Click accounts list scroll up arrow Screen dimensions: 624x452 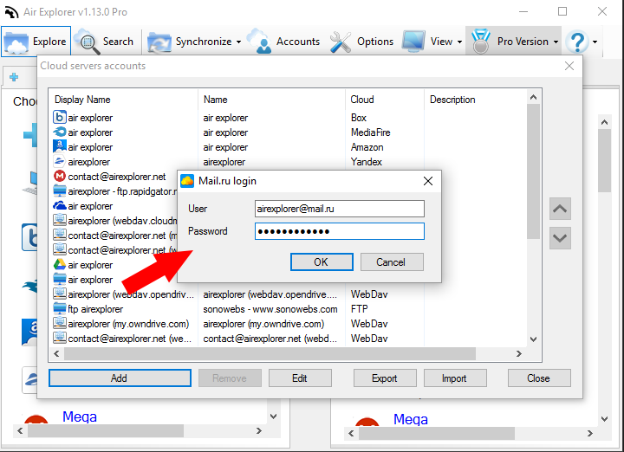click(x=534, y=97)
